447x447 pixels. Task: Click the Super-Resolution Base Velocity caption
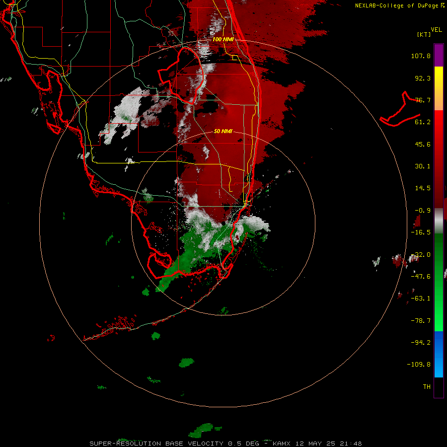[x=225, y=444]
